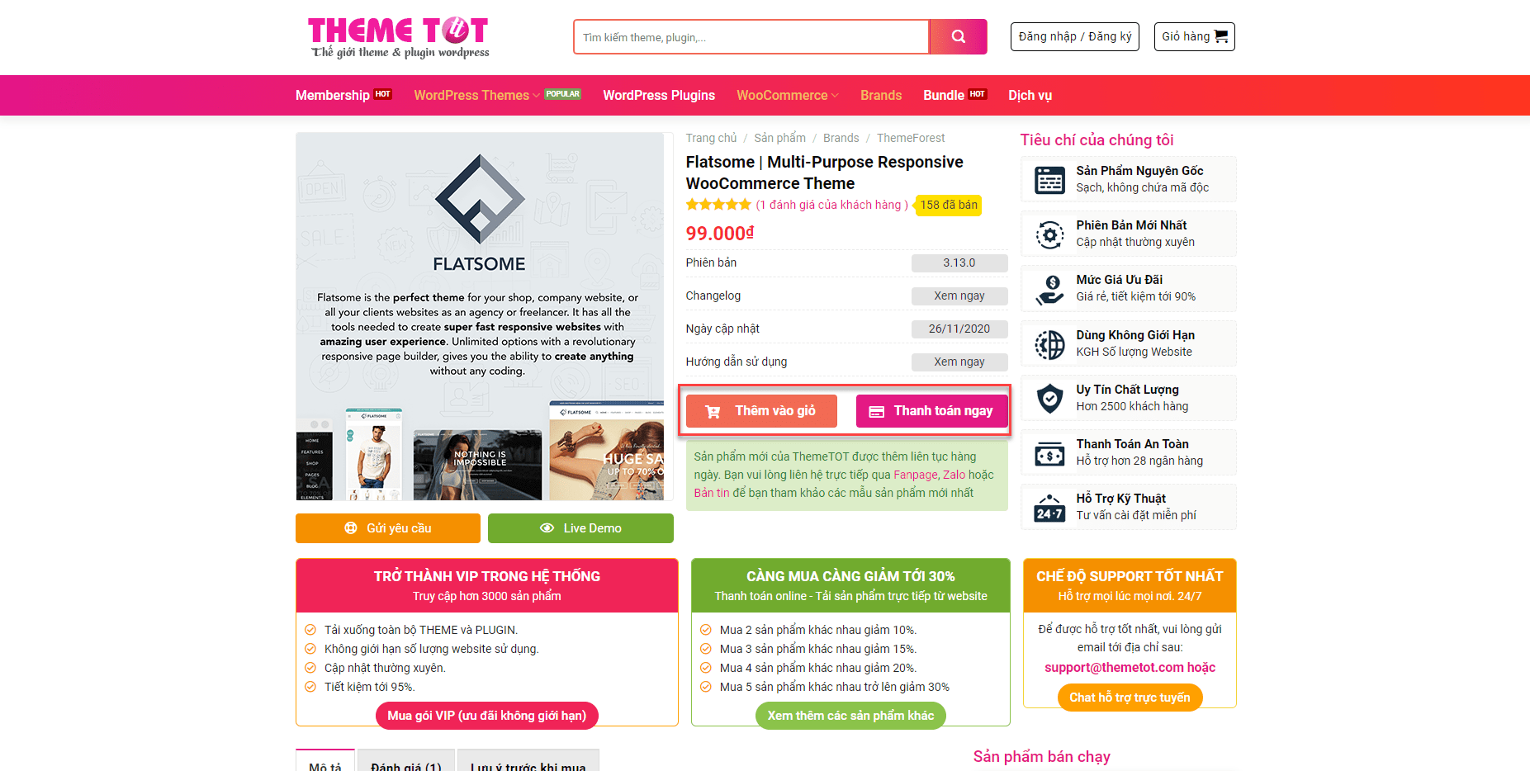
Task: Open the Membership menu item
Action: point(333,95)
